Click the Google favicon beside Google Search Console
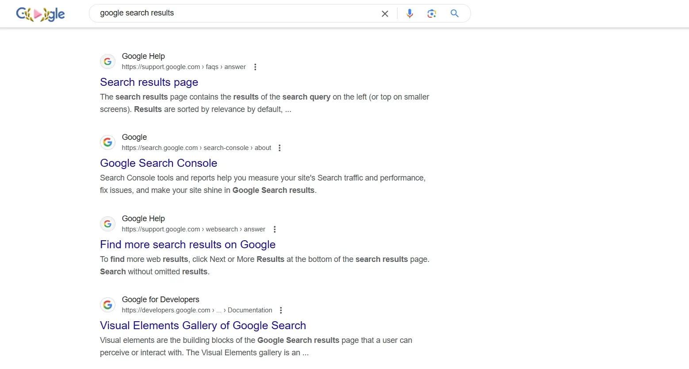 (107, 142)
